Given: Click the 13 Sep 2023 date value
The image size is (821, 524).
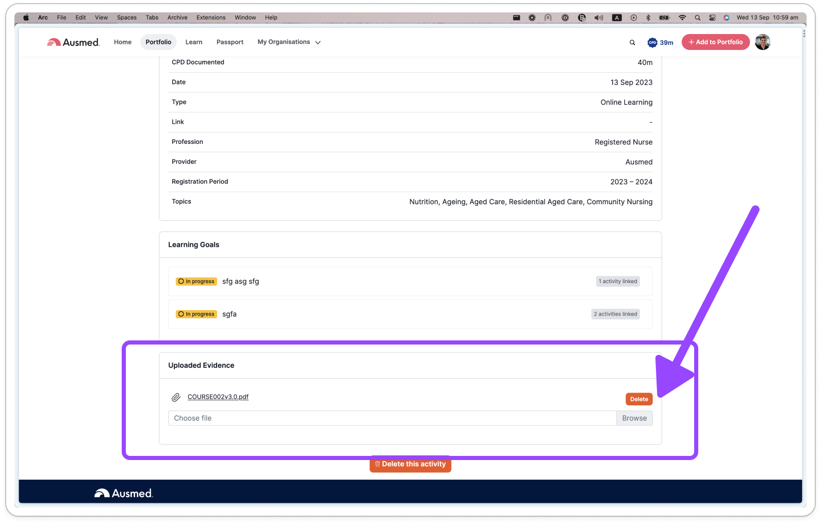Looking at the screenshot, I should (632, 83).
